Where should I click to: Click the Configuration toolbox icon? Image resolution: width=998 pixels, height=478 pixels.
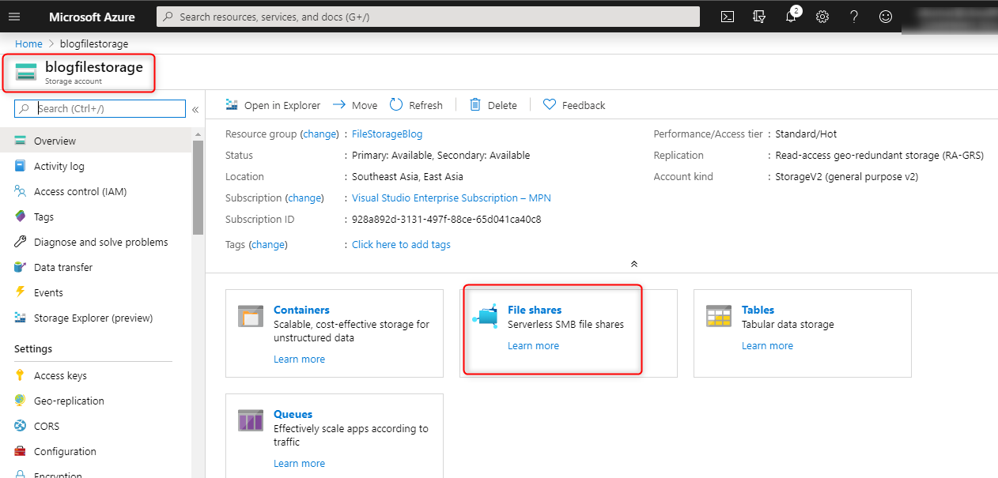point(21,451)
